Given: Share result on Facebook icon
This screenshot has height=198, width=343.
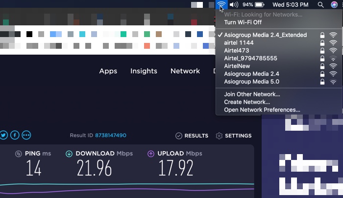Looking at the screenshot, I should tap(15, 135).
